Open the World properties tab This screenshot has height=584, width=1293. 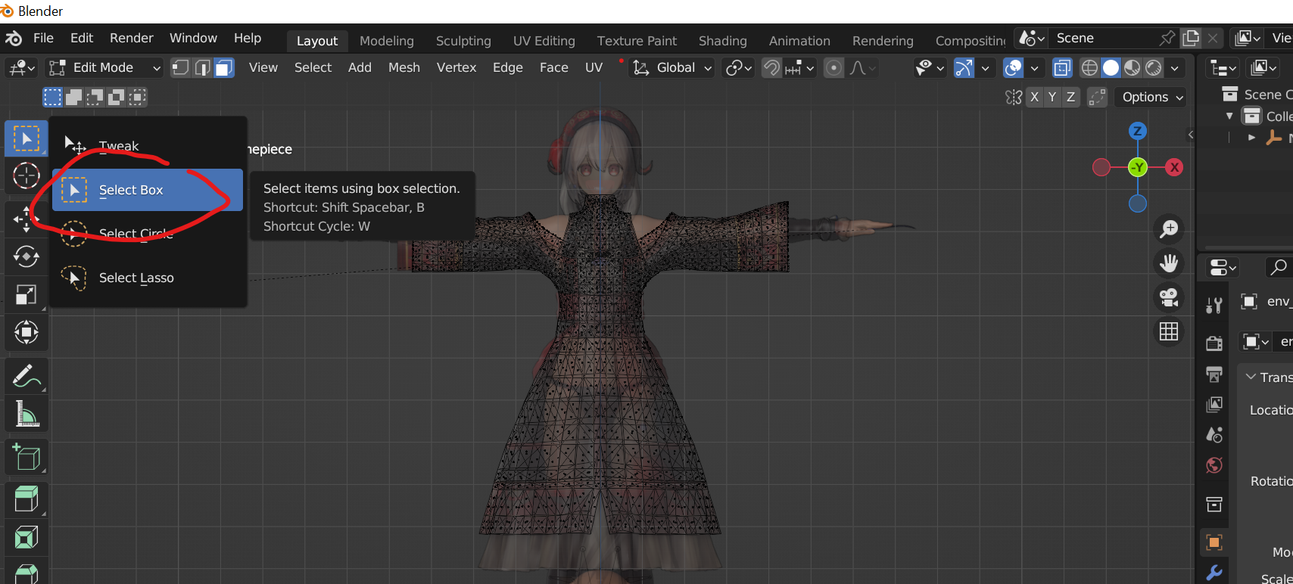1214,465
